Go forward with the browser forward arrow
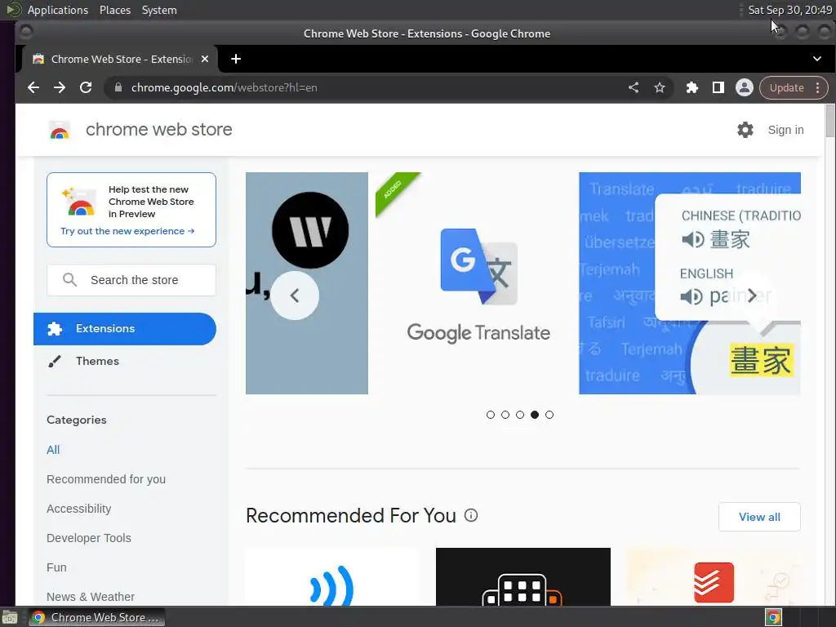Image resolution: width=836 pixels, height=627 pixels. [59, 87]
